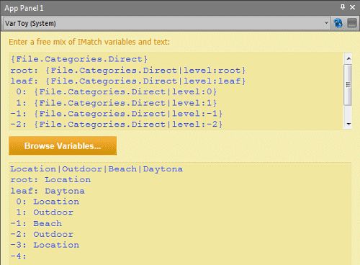Image resolution: width=360 pixels, height=265 pixels.
Task: Click the Browse Variables button
Action: pos(63,145)
